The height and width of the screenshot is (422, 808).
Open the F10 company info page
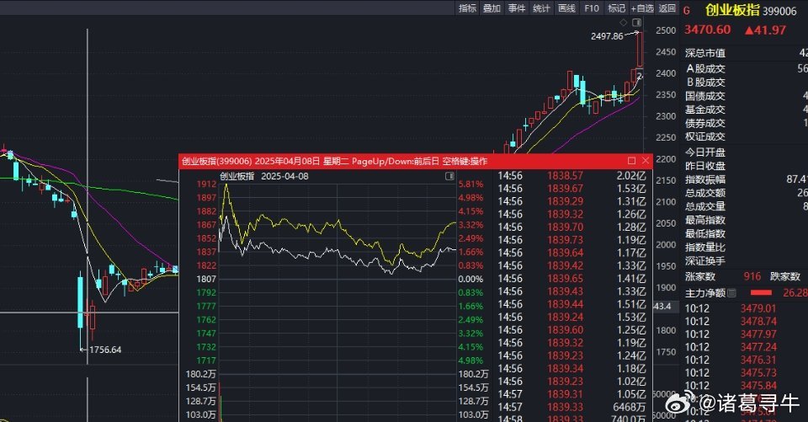click(591, 8)
